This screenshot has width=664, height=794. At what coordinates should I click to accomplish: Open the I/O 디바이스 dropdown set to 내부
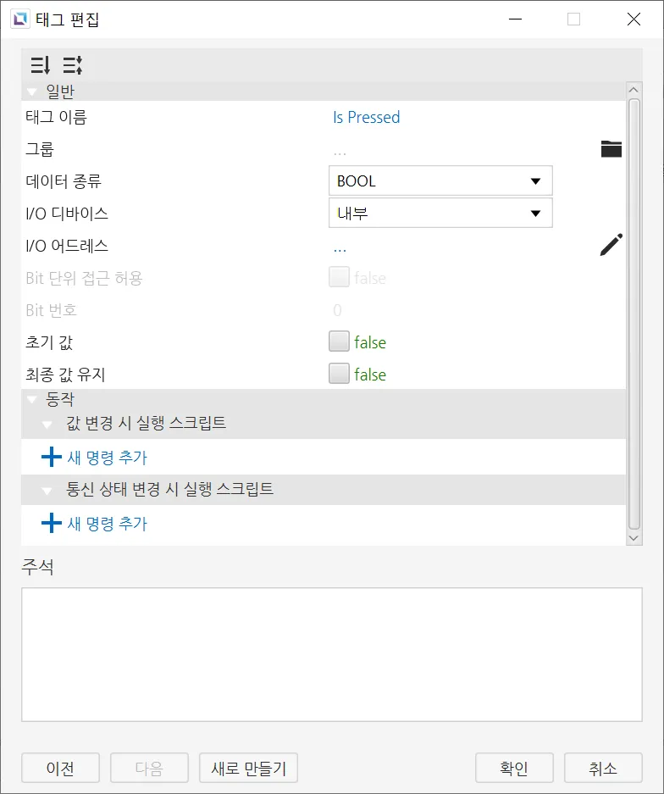(x=440, y=214)
